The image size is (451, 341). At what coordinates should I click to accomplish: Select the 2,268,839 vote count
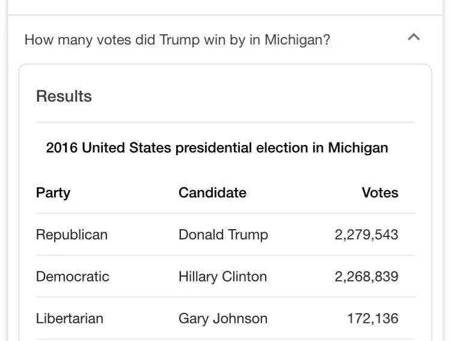click(366, 276)
